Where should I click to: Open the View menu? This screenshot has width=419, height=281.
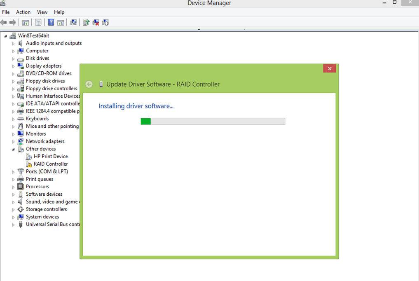click(x=42, y=12)
